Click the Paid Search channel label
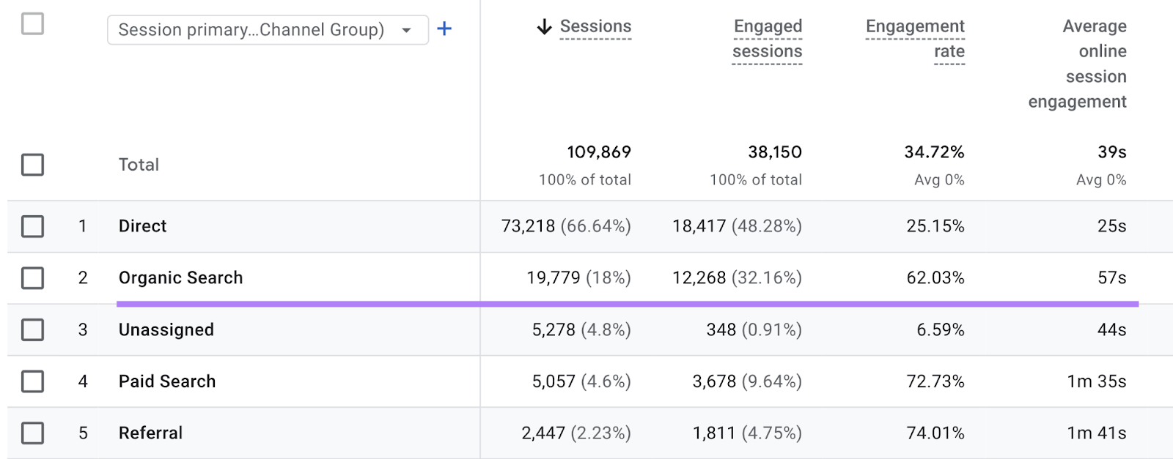Image resolution: width=1173 pixels, height=459 pixels. 167,381
